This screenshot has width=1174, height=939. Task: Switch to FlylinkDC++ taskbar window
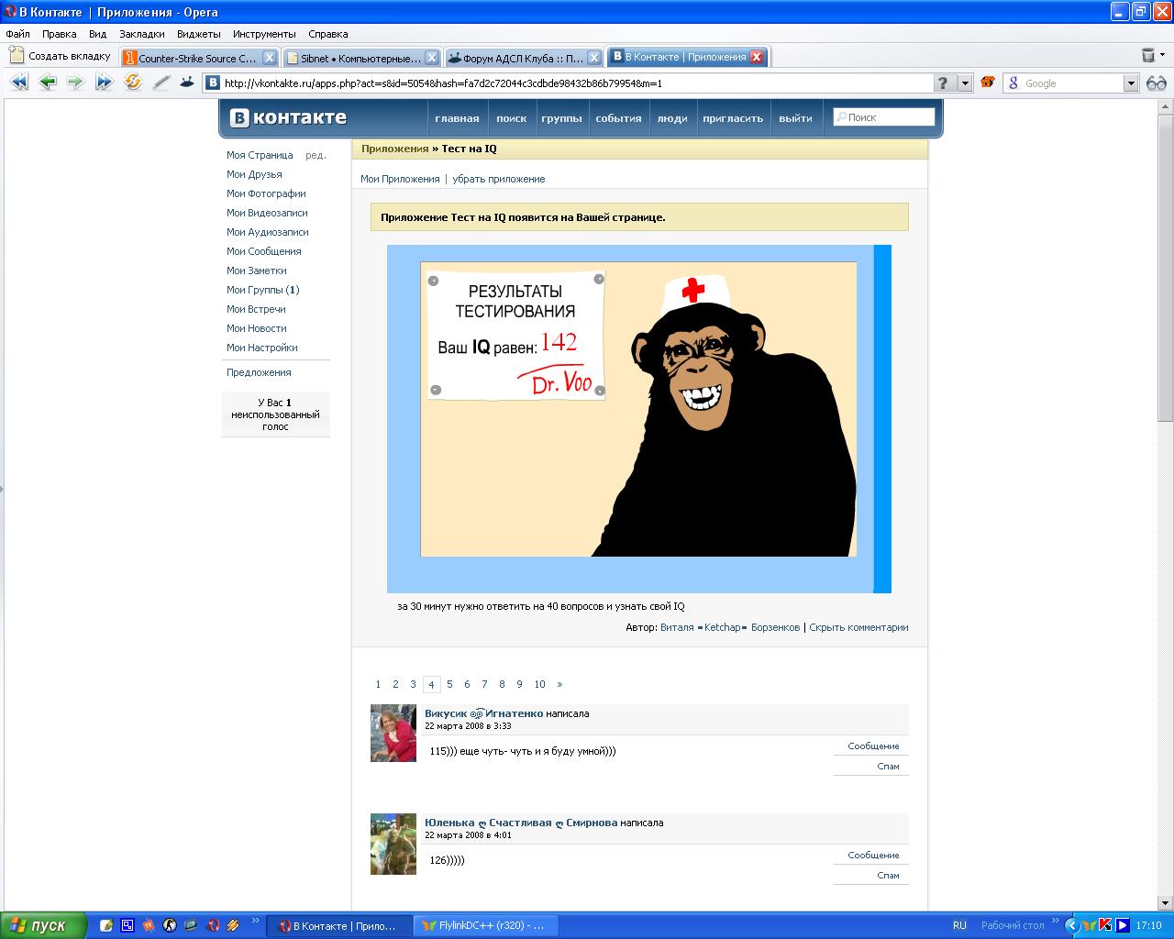click(x=483, y=926)
